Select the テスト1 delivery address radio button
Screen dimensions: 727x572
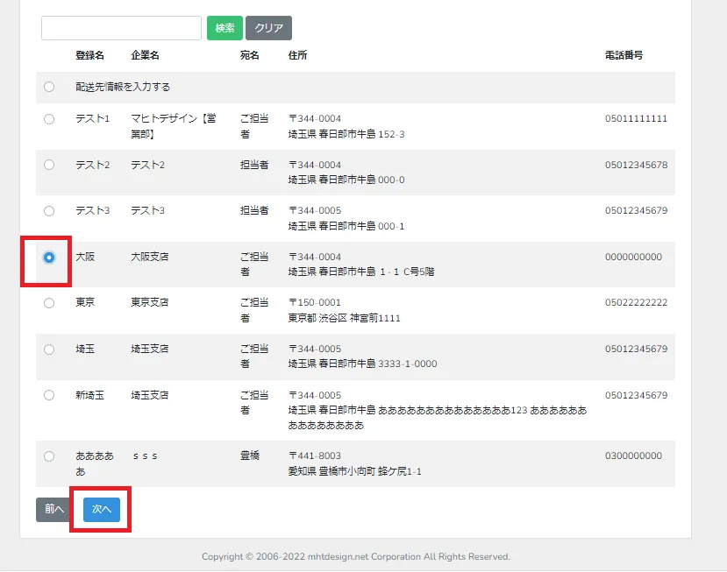pos(49,118)
